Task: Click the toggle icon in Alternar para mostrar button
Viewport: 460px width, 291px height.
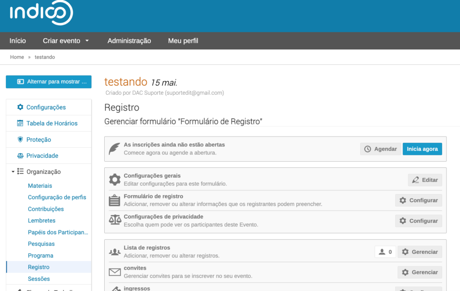Action: [21, 82]
